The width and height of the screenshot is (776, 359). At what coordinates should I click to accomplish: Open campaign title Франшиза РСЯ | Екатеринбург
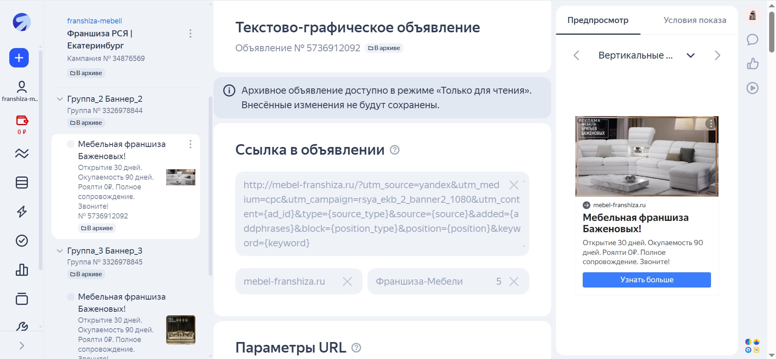(100, 40)
